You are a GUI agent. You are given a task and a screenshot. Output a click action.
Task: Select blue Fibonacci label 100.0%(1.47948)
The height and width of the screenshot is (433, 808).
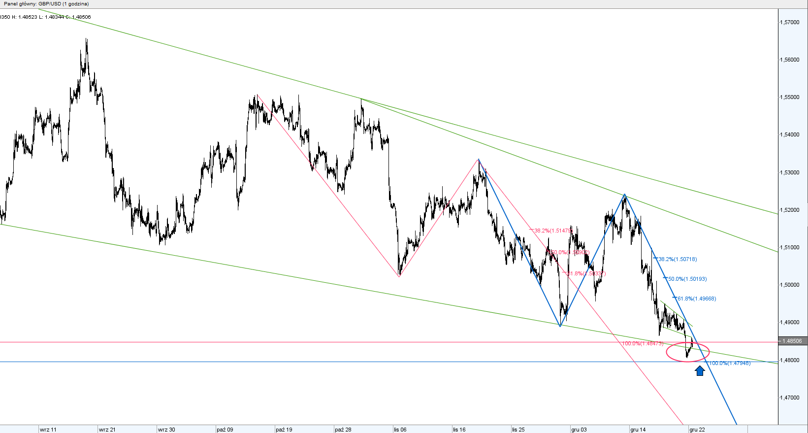coord(730,363)
